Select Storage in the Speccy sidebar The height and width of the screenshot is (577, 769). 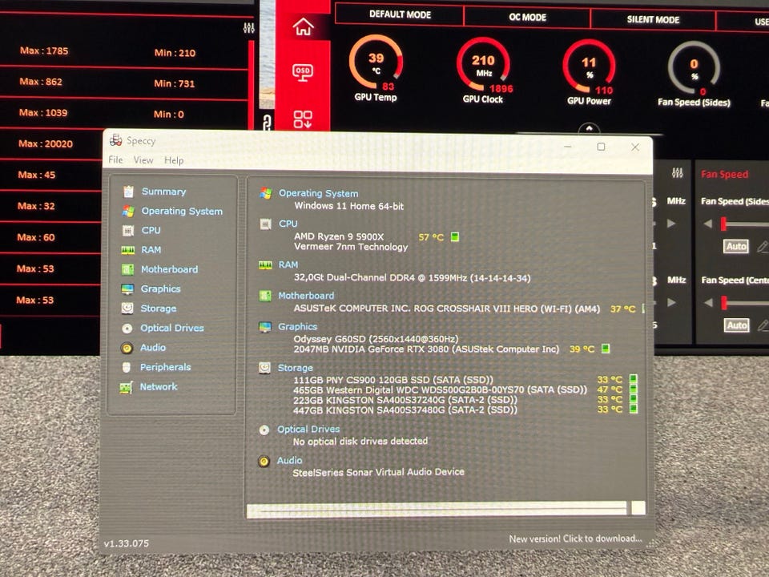coord(159,309)
